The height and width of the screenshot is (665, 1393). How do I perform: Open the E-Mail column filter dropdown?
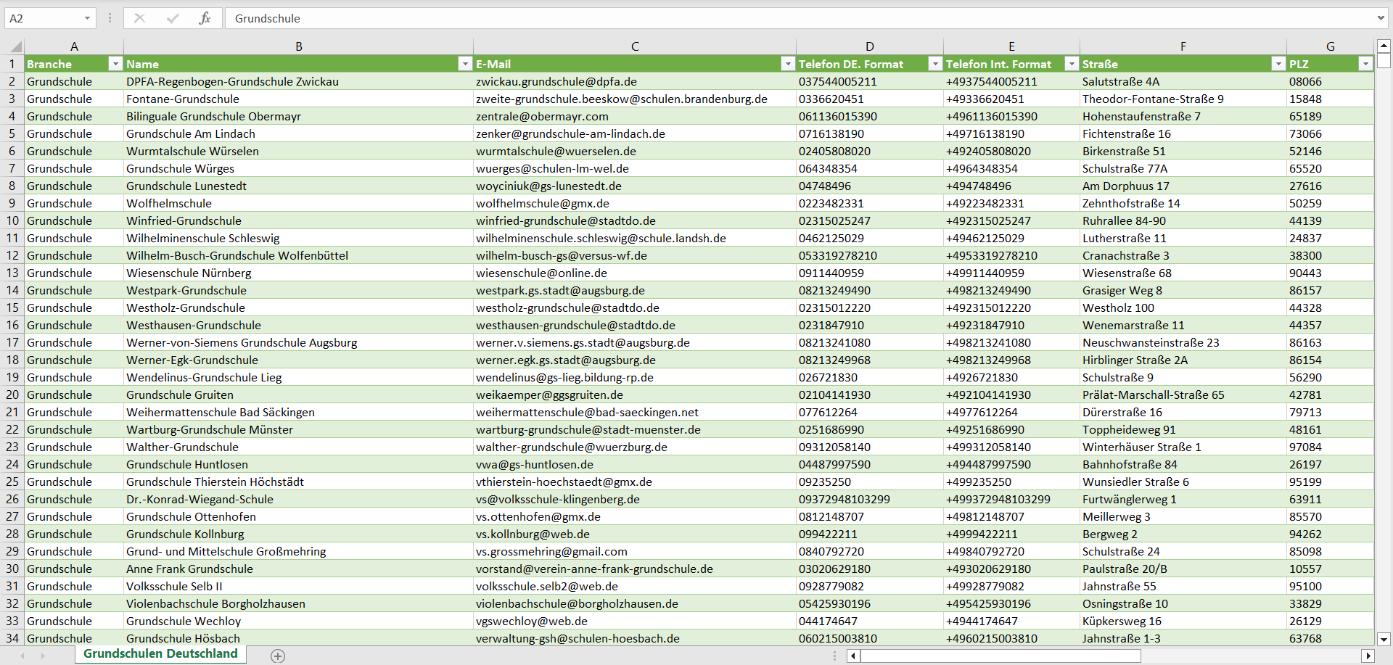point(788,64)
